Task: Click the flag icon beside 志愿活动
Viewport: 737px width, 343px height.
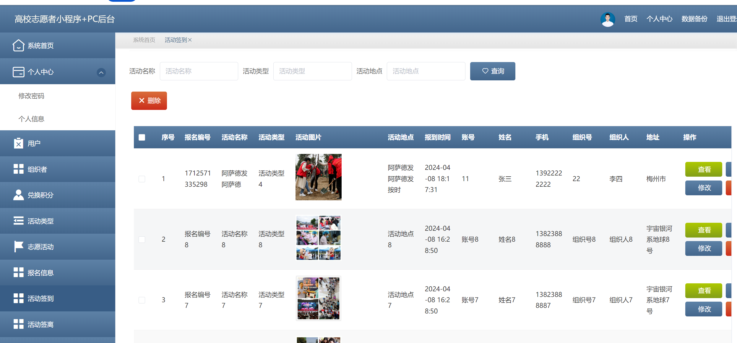Action: click(x=18, y=246)
